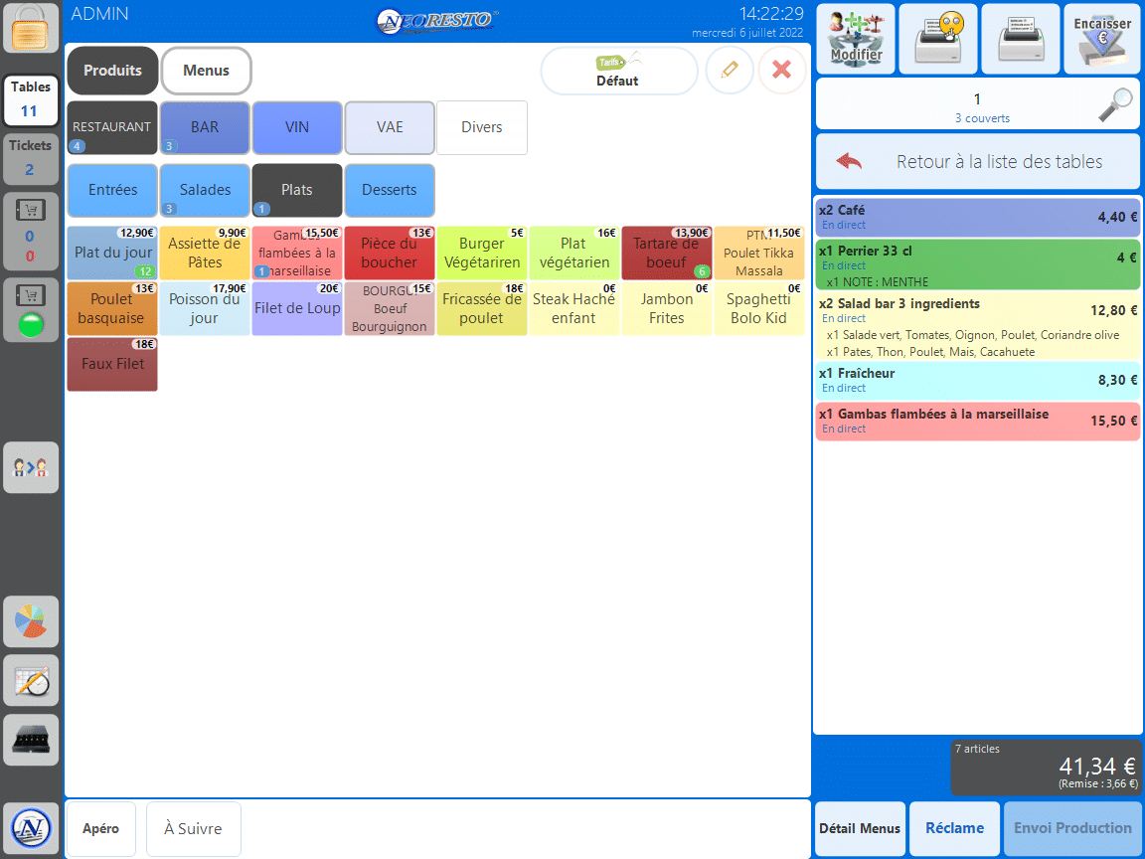Click the Neoresto logo button at bottom-left
Image resolution: width=1145 pixels, height=859 pixels.
pyautogui.click(x=31, y=828)
